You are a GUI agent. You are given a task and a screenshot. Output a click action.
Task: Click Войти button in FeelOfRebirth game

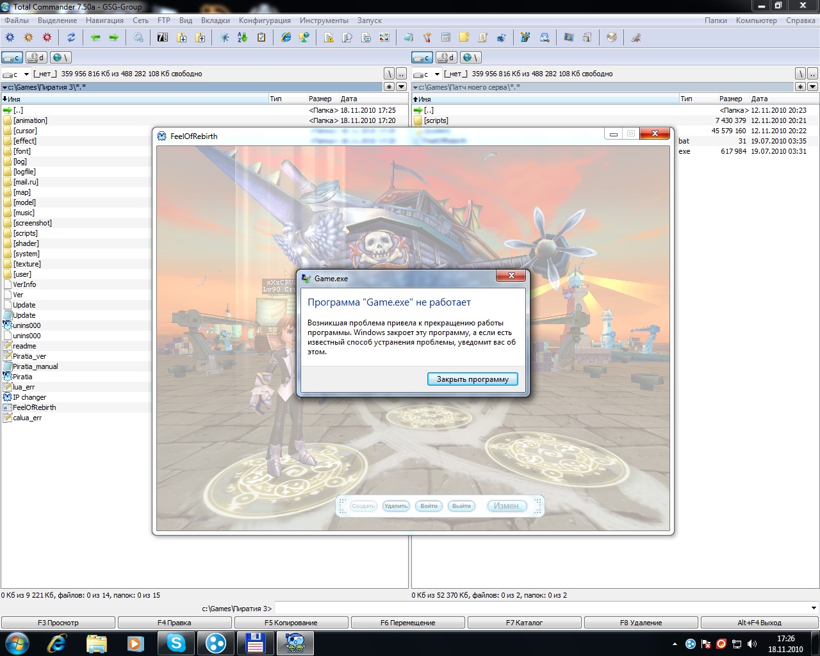click(x=429, y=506)
